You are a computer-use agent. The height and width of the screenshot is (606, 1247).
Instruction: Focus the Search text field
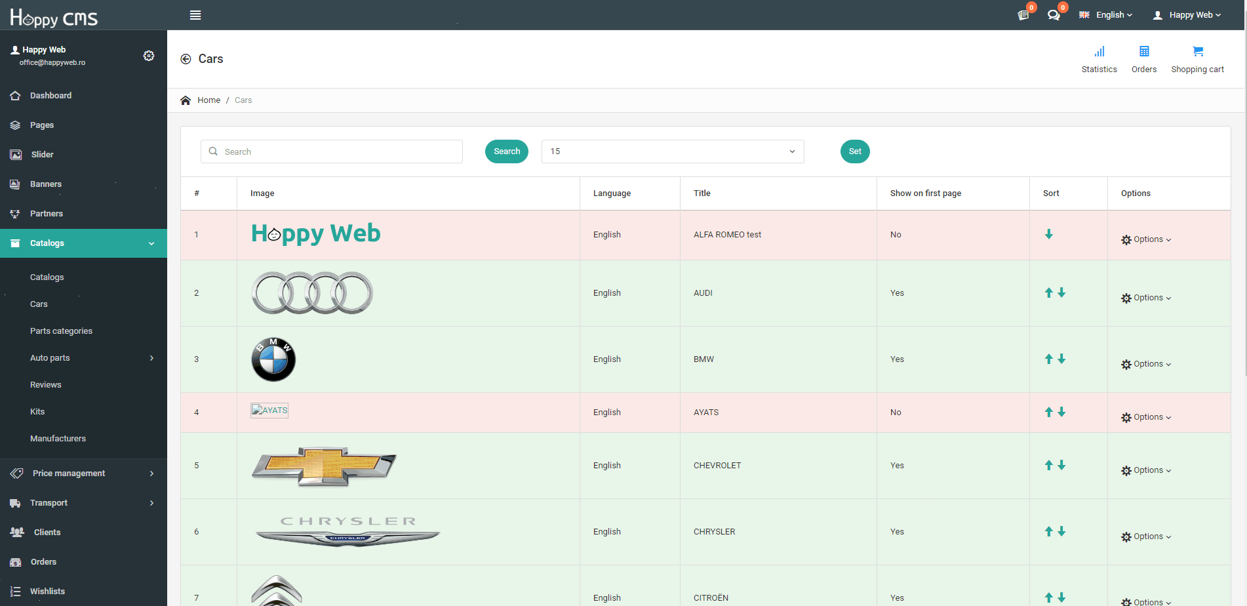tap(332, 151)
